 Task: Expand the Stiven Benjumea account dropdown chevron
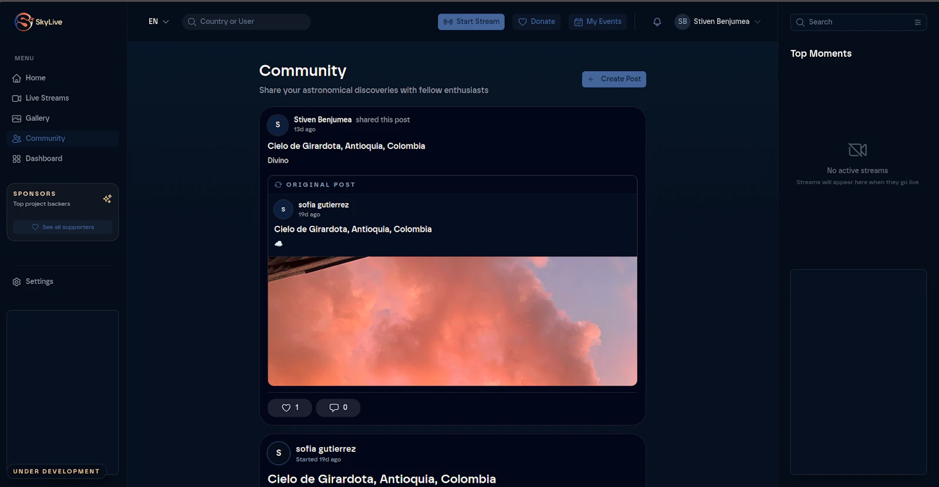point(758,22)
